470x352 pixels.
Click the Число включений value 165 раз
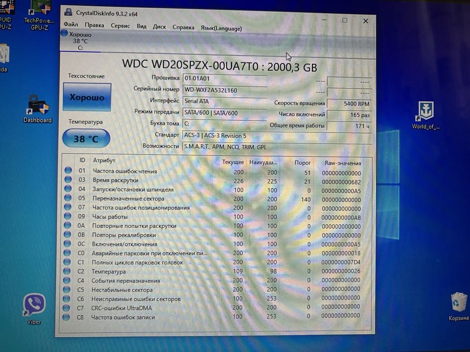coord(349,115)
